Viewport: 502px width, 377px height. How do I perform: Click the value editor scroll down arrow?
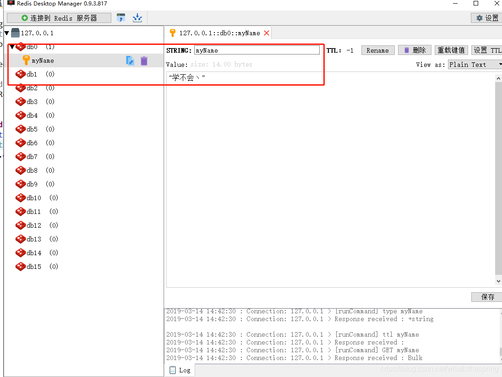coord(498,281)
